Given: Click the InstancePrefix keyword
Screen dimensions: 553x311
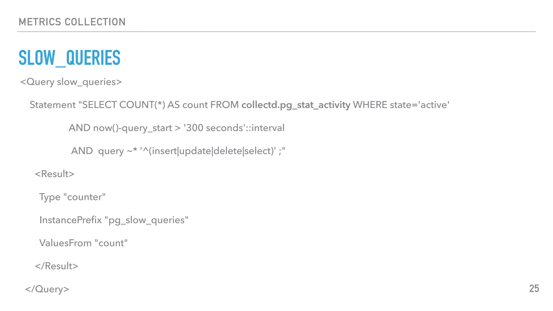Looking at the screenshot, I should pyautogui.click(x=70, y=220).
